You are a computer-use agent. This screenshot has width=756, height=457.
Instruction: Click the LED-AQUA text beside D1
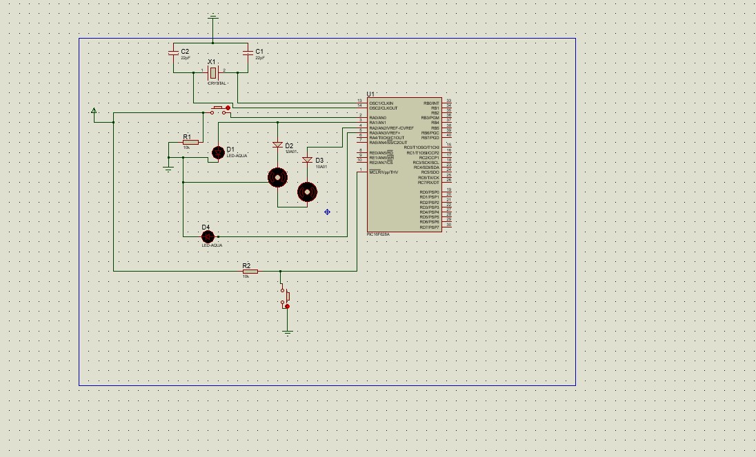(237, 156)
